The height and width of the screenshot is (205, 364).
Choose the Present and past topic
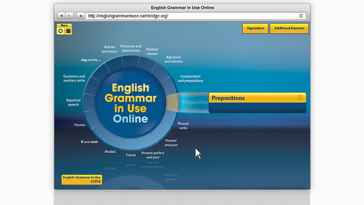[171, 142]
